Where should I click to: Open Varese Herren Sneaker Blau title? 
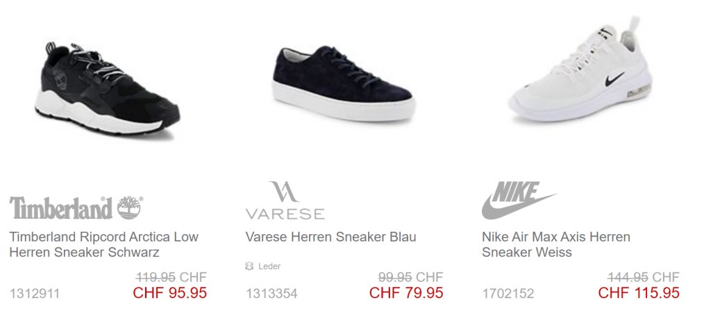point(331,237)
